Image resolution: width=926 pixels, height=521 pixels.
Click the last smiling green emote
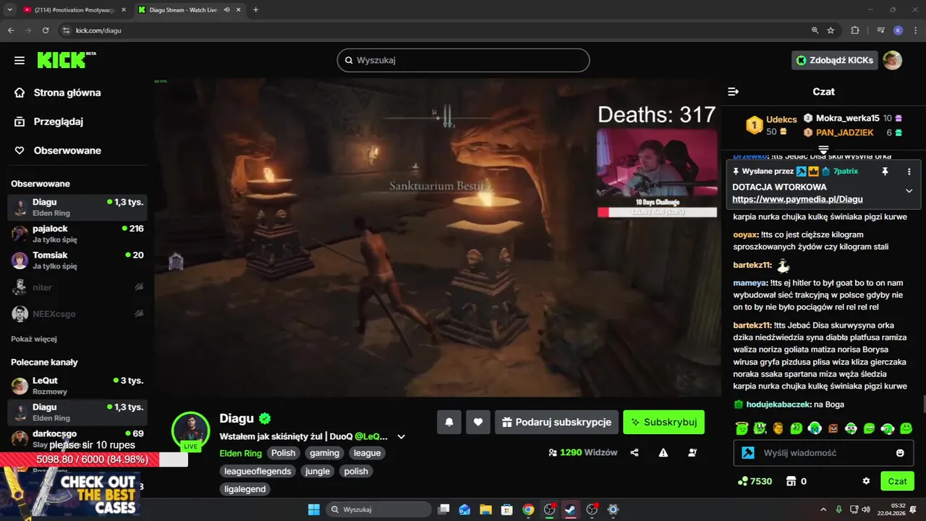pos(906,428)
